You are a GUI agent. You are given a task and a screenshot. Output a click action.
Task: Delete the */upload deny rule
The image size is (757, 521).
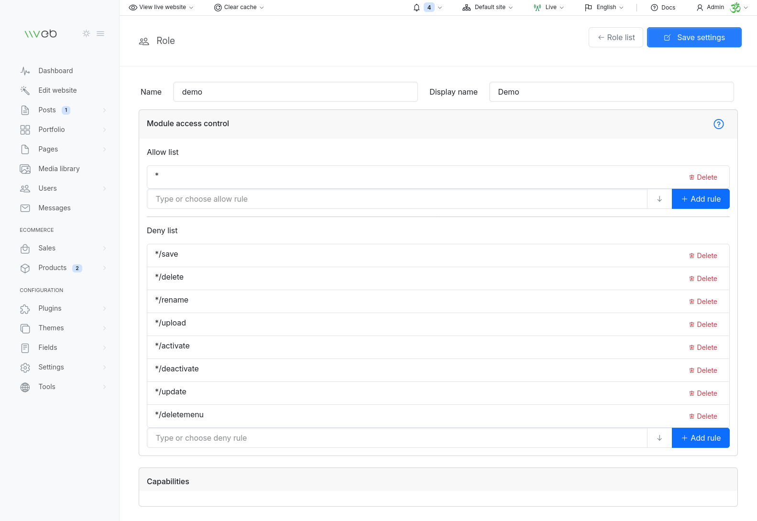703,325
